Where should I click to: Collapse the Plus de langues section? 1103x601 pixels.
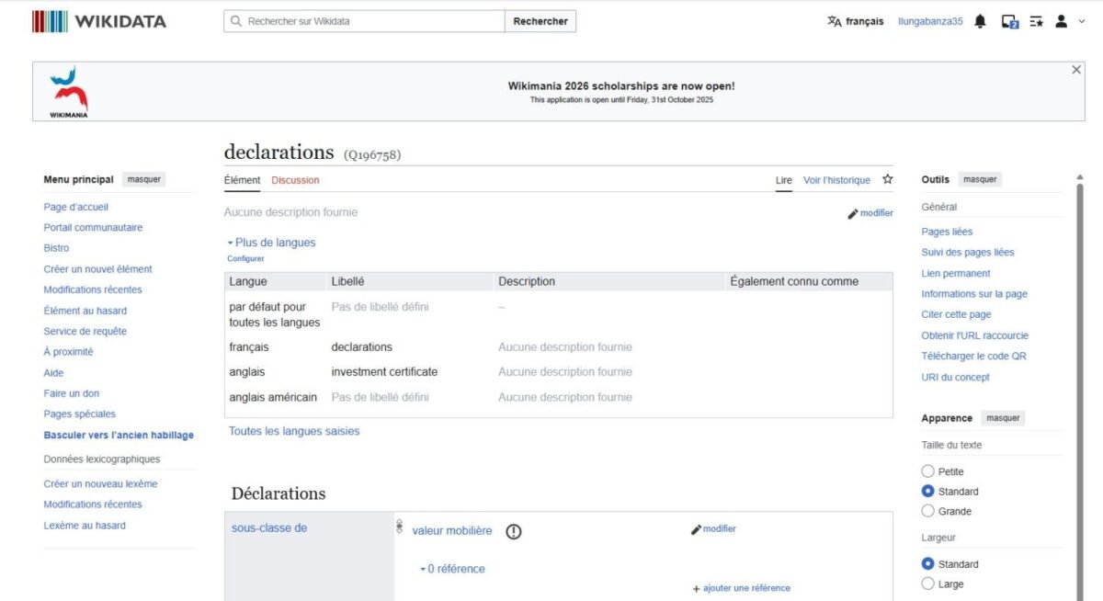tap(271, 243)
